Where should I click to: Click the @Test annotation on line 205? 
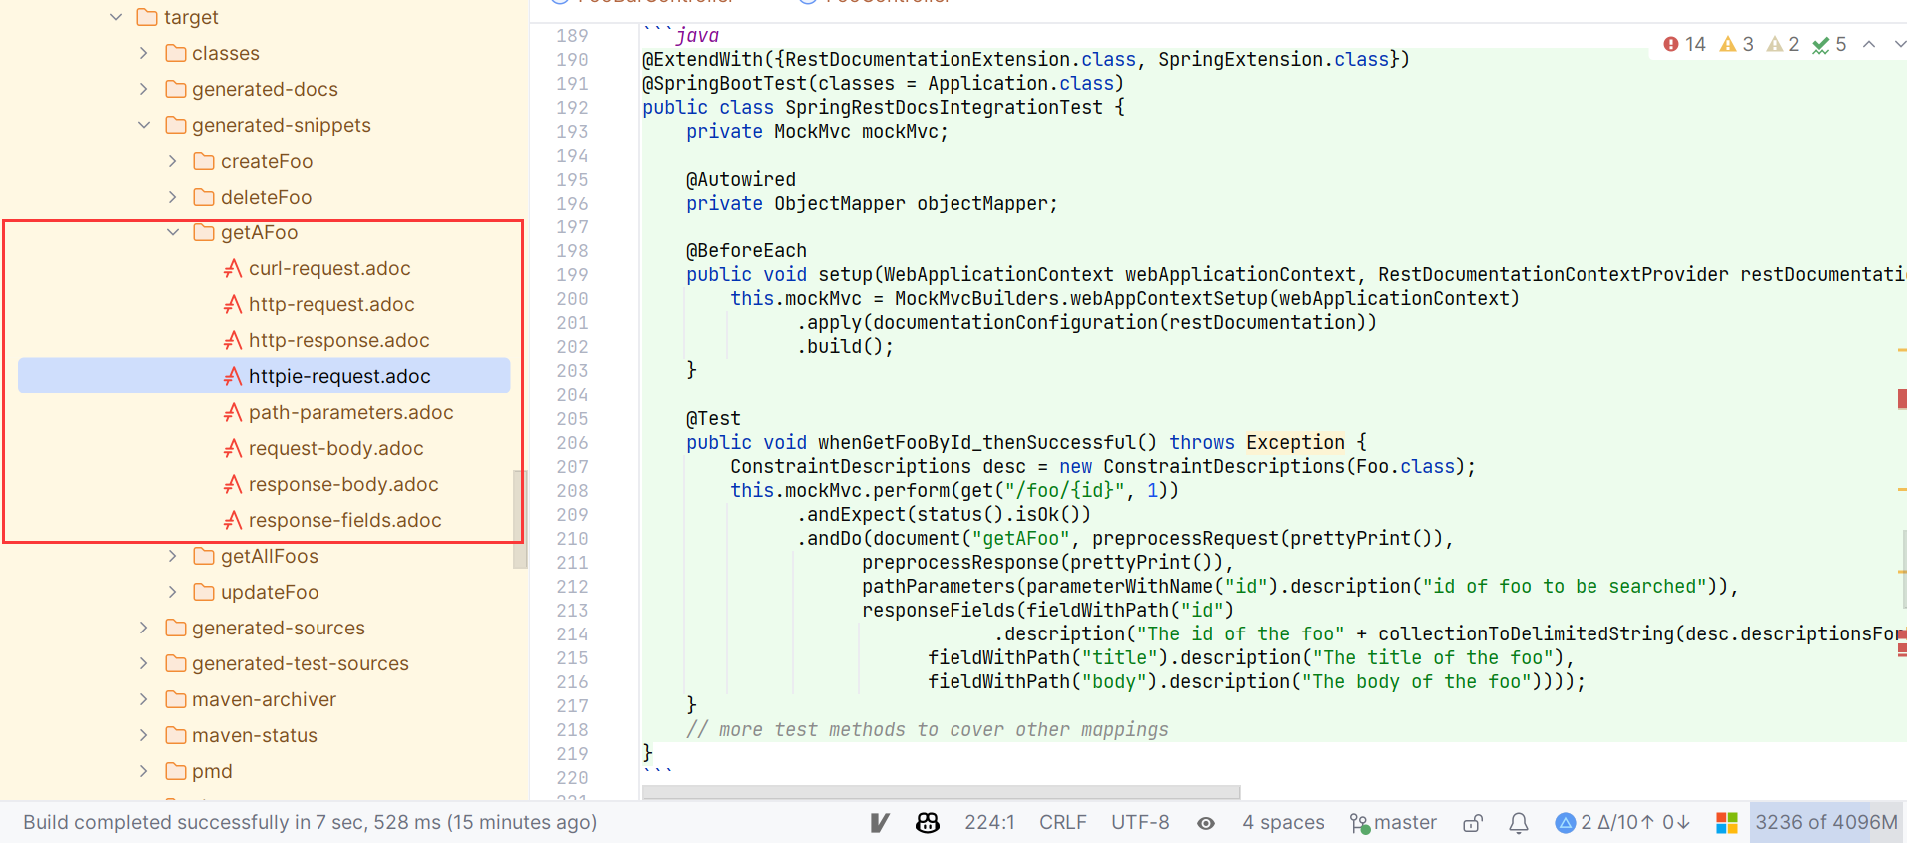click(713, 418)
